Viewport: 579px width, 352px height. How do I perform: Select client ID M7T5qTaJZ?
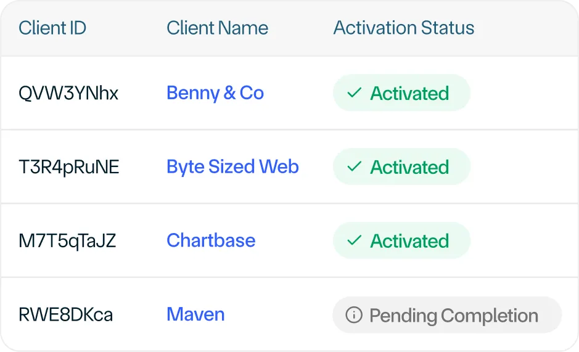(67, 241)
